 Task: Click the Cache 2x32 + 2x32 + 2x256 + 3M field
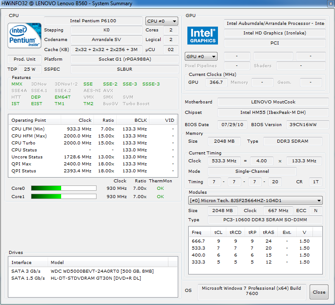107,49
